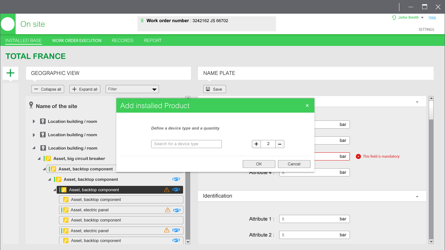Open the Filter dropdown

pyautogui.click(x=132, y=89)
